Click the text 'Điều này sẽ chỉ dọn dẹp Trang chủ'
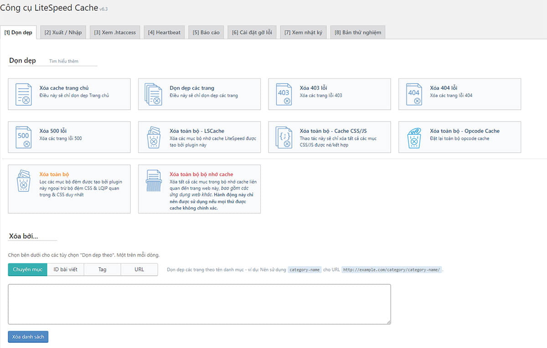 pyautogui.click(x=74, y=96)
